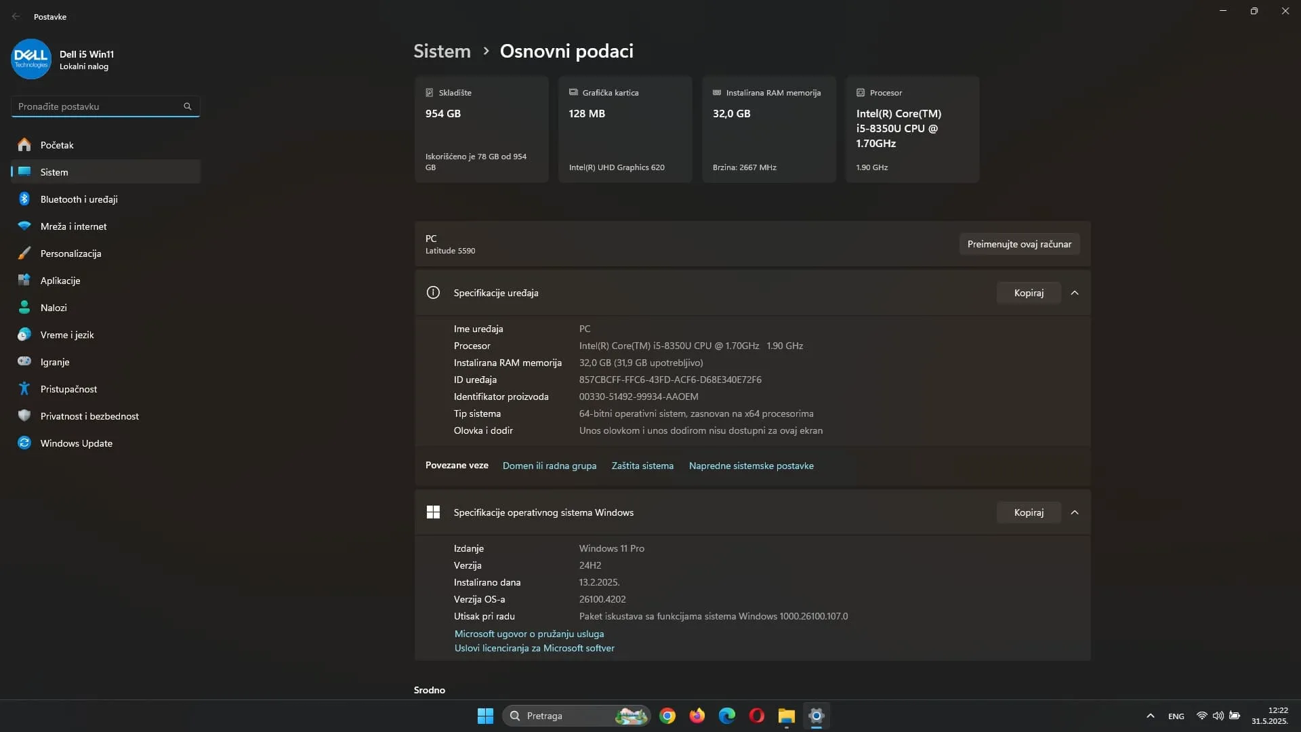This screenshot has width=1301, height=732.
Task: Launch Google Chrome from taskbar
Action: [x=667, y=716]
